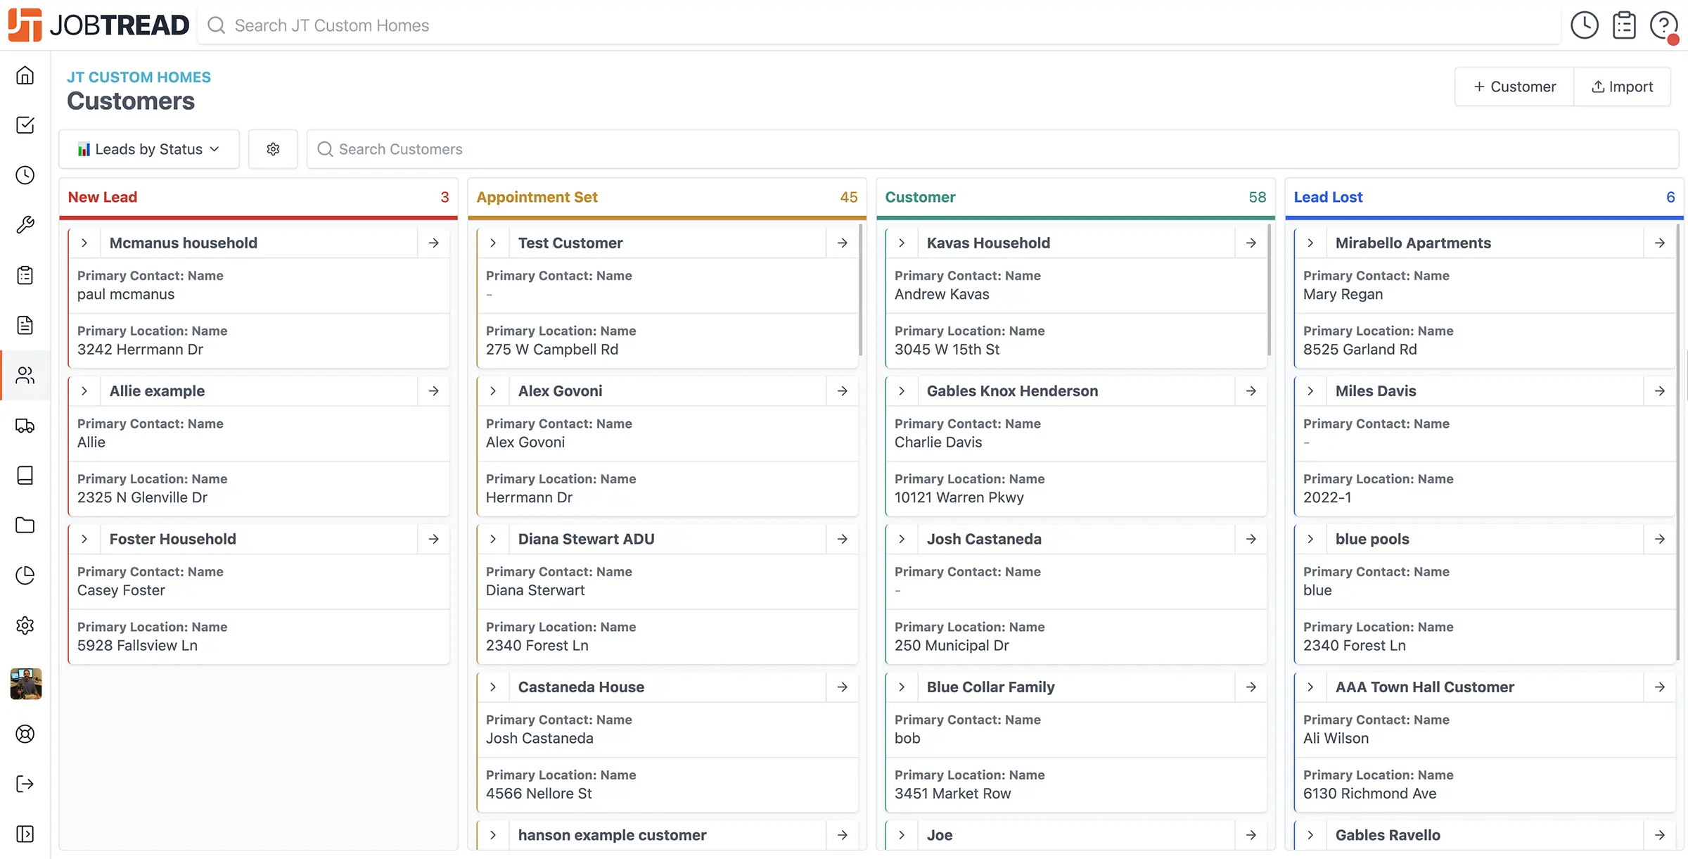Open the Home icon in sidebar
Screen dimensions: 1688x859
point(25,75)
